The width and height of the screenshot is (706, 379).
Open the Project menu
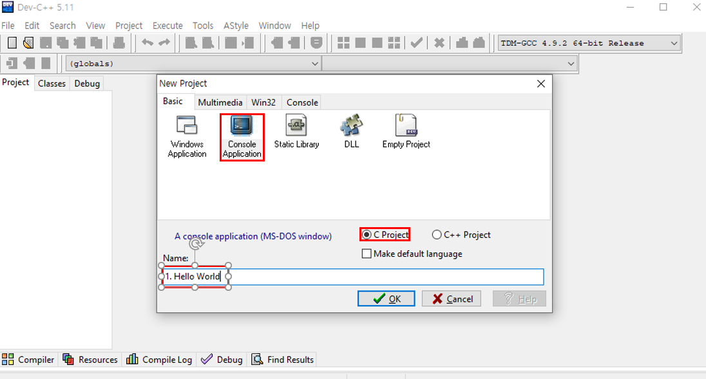click(129, 26)
